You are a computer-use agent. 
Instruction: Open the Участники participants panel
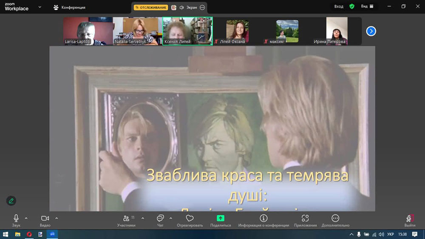tap(126, 221)
